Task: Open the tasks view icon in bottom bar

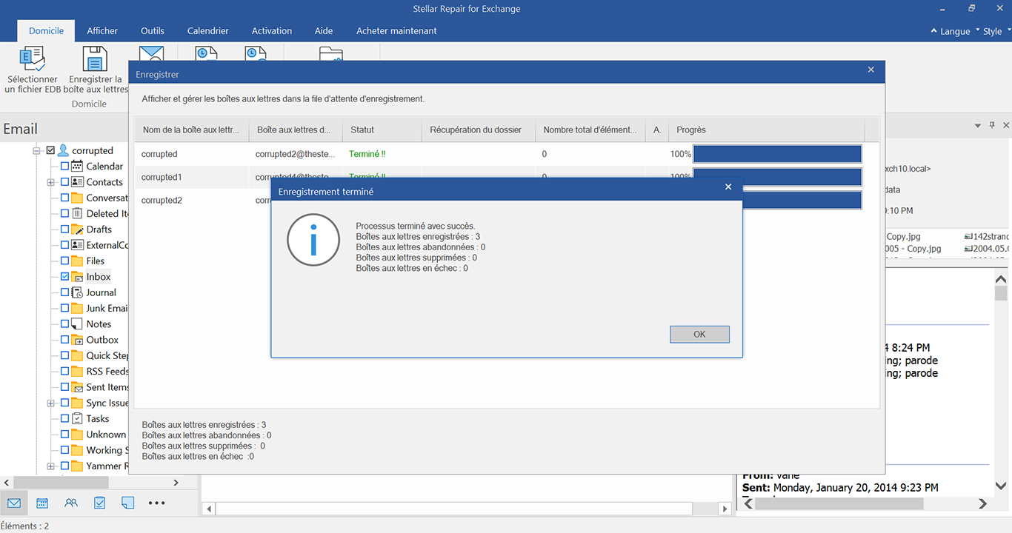Action: (x=99, y=503)
